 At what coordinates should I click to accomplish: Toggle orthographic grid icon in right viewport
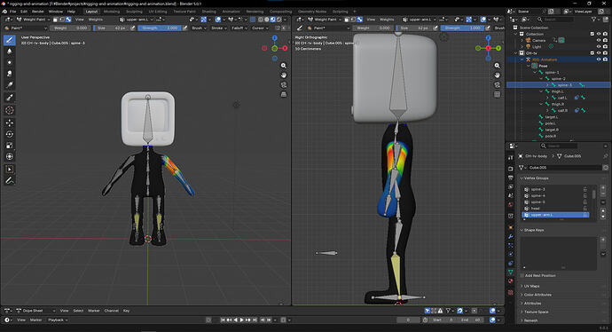click(498, 94)
